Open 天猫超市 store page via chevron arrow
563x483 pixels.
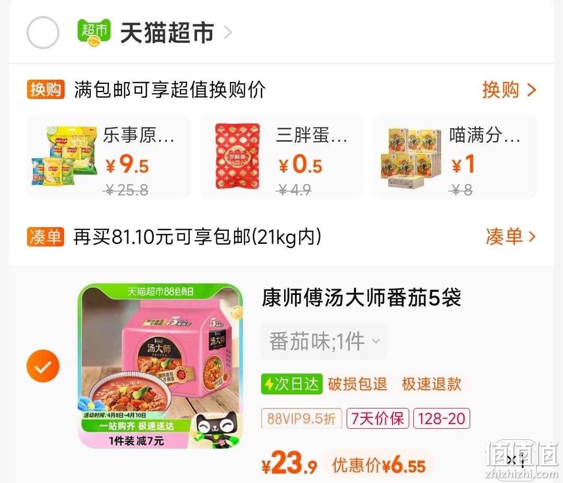pos(228,33)
